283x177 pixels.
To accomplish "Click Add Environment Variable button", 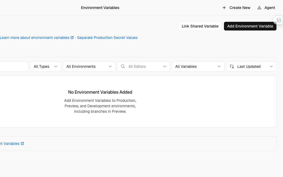I will click(x=250, y=26).
